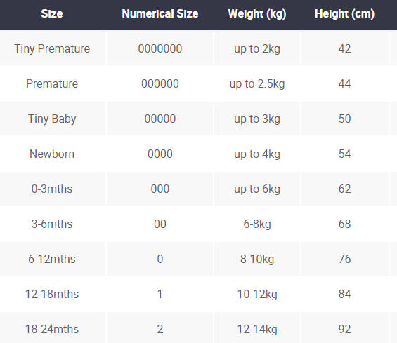Click the Height (cm) column header

click(344, 14)
